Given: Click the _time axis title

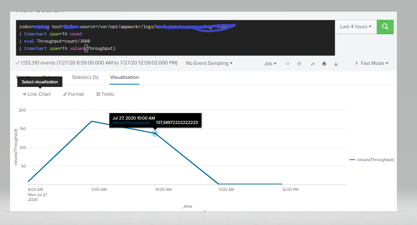Looking at the screenshot, I should [x=187, y=206].
